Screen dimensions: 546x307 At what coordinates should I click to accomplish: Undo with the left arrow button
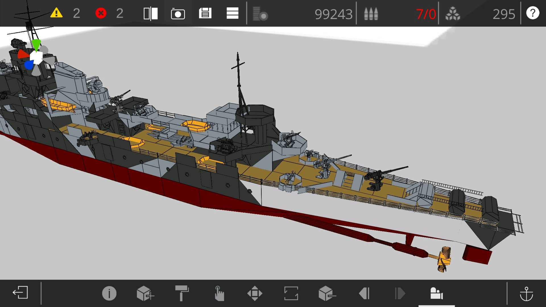(x=364, y=293)
